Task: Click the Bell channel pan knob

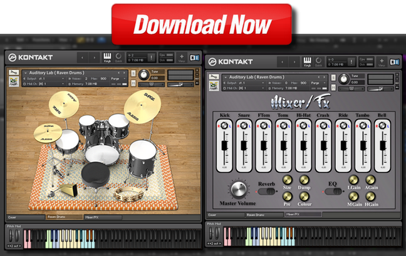Action: (x=382, y=126)
